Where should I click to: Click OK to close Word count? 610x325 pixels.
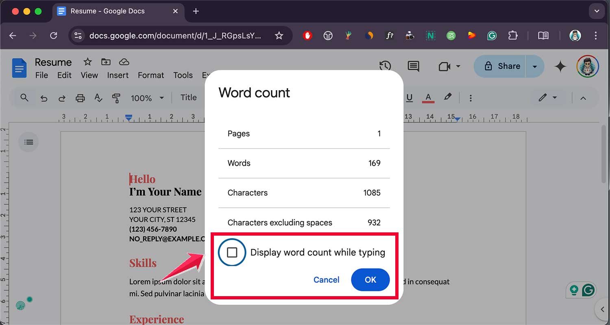370,279
